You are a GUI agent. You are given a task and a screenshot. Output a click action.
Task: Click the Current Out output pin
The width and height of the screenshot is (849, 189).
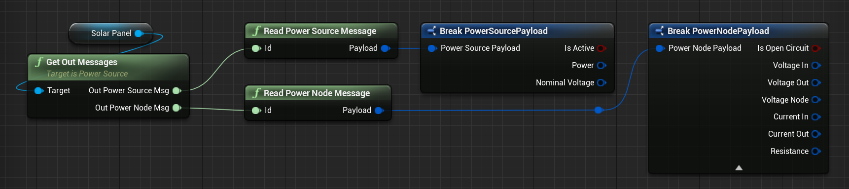(x=816, y=134)
